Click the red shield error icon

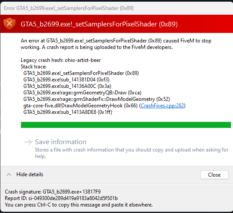coord(9,24)
